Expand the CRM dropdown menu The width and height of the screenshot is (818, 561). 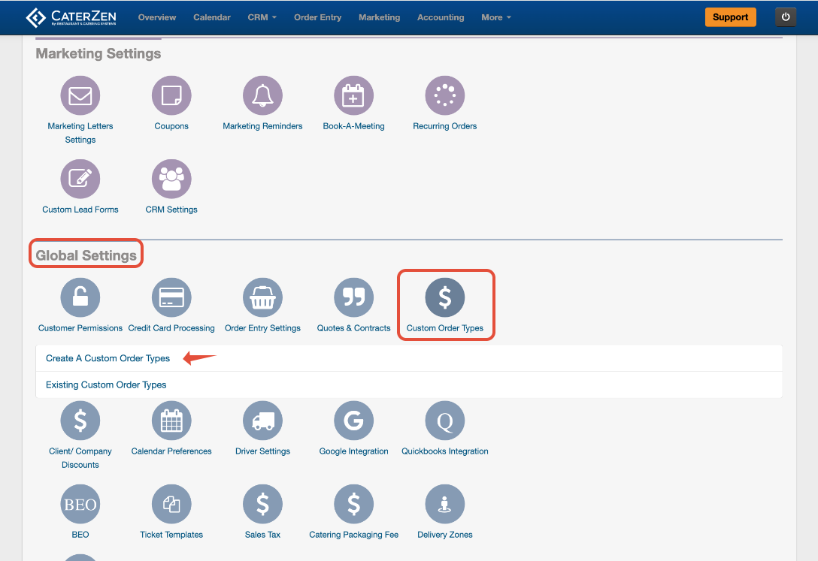coord(262,17)
